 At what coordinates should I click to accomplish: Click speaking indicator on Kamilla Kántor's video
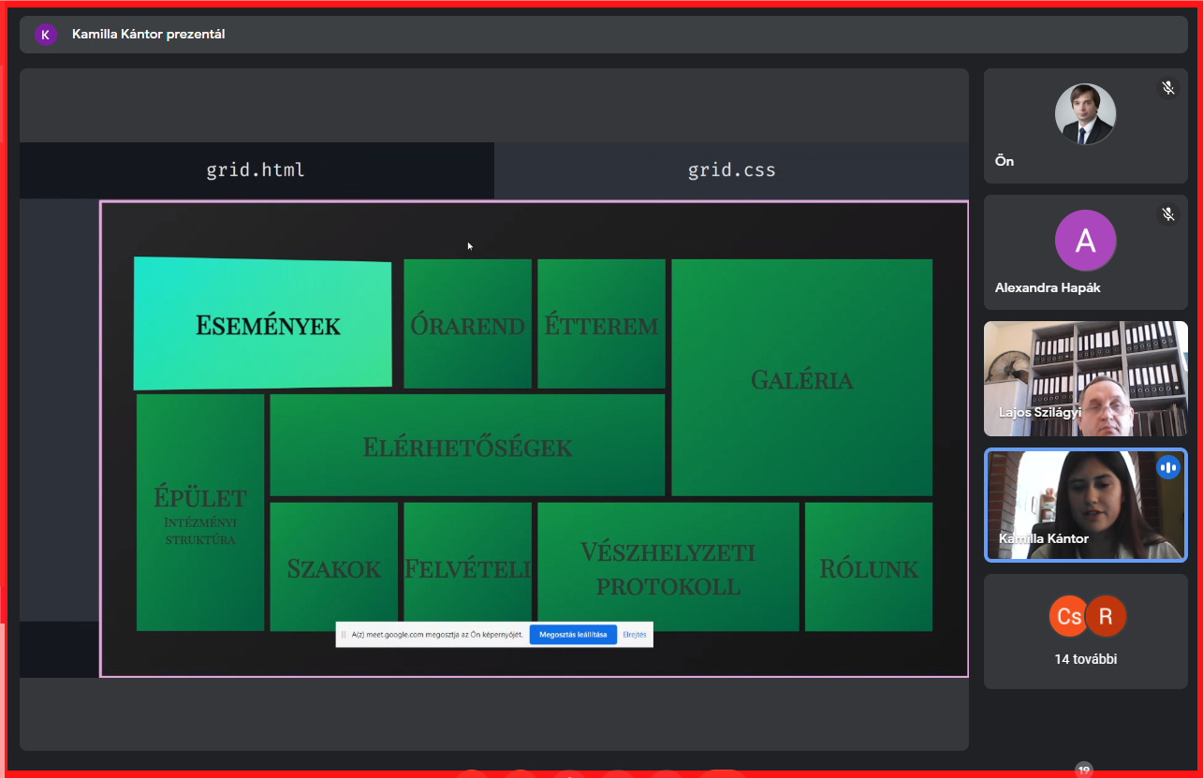coord(1167,467)
